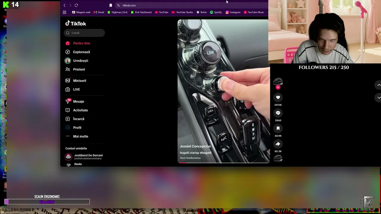
Task: Click Vezi traducerea under the caption
Action: tap(190, 158)
